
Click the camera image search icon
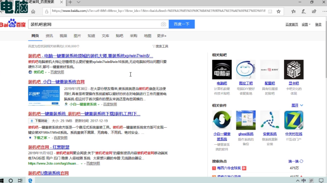pyautogui.click(x=163, y=24)
